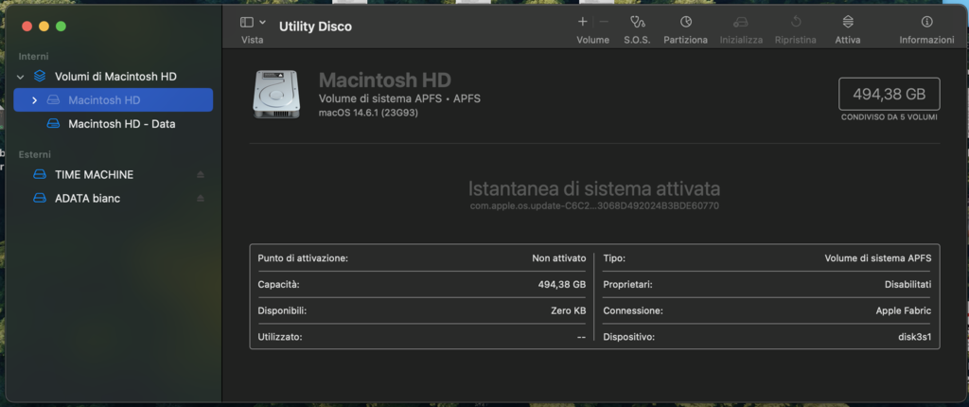
Task: Open the Partiziona pie chart tool
Action: (685, 22)
